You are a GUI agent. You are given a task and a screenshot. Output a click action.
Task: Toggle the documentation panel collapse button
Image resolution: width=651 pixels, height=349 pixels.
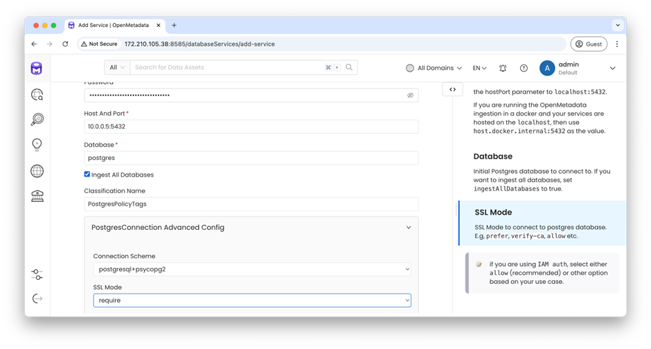click(452, 89)
